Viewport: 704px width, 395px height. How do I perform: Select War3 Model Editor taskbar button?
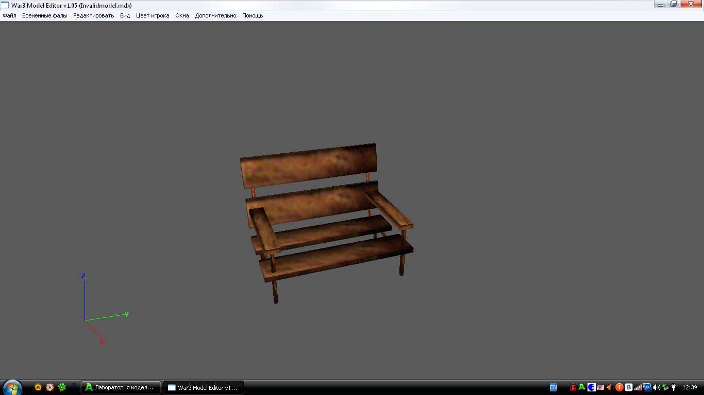click(204, 387)
